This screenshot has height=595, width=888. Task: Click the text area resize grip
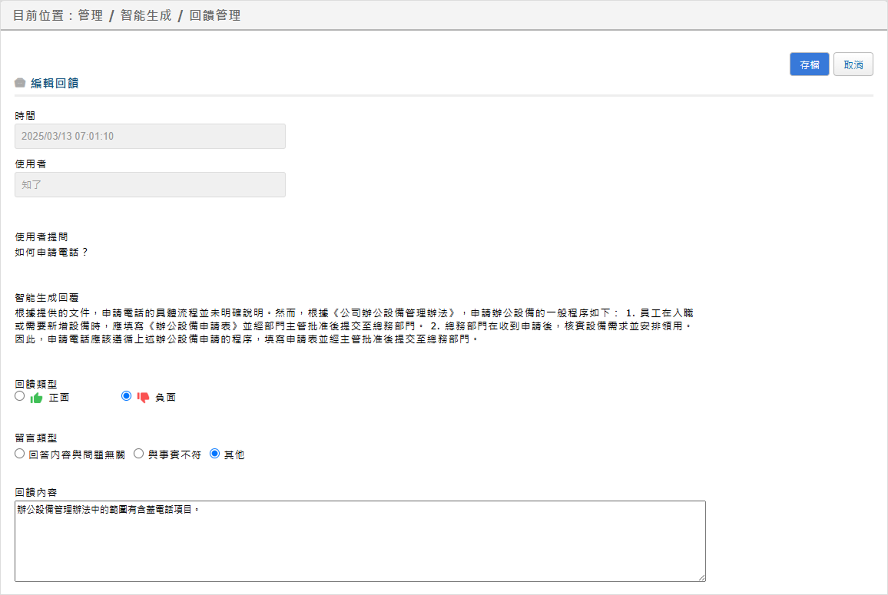[x=701, y=577]
